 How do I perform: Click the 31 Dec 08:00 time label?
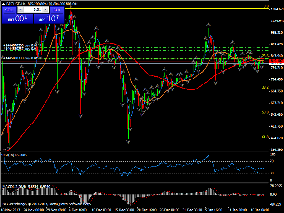click(192, 210)
